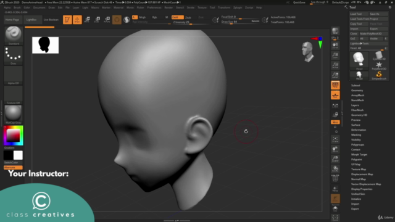
Task: Adjust the Z Intensity slider
Action: [x=191, y=22]
